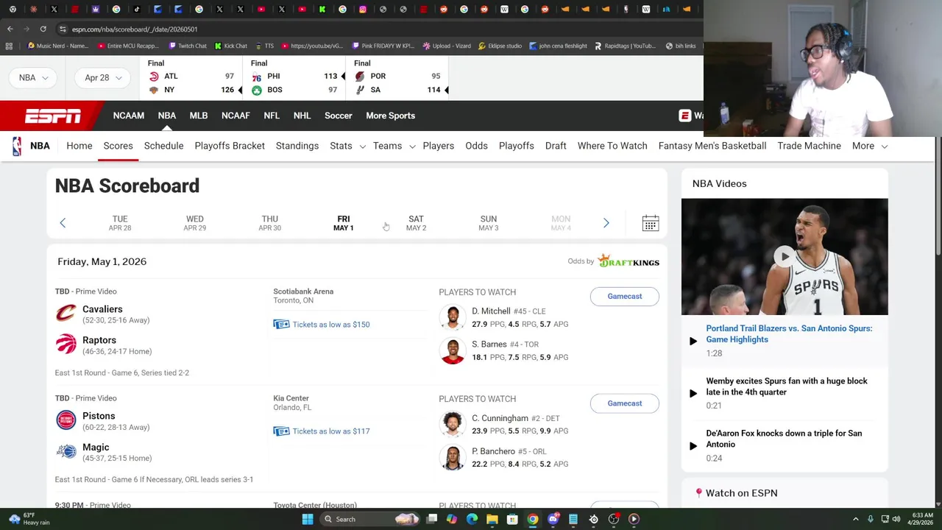Select NHL in top navigation
942x530 pixels.
(x=302, y=116)
